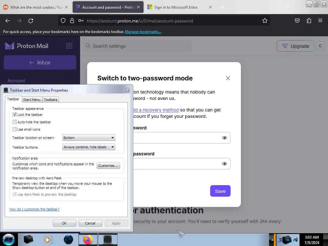Click the confirm password input field

coord(182,164)
